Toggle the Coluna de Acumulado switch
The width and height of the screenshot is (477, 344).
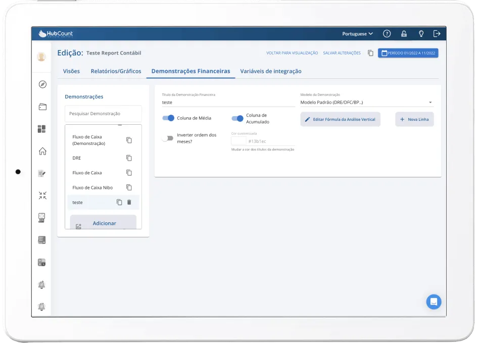(x=237, y=118)
